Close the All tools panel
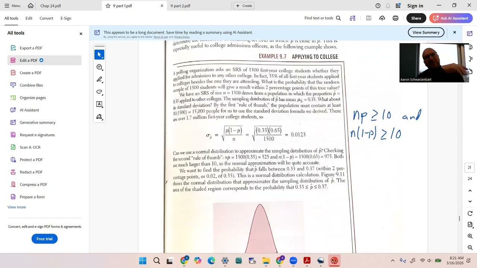 click(81, 33)
